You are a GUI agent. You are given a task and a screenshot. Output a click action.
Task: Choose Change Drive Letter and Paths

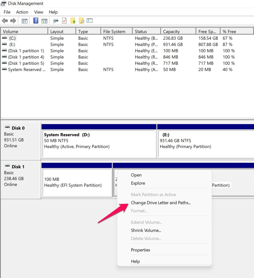[x=161, y=203]
